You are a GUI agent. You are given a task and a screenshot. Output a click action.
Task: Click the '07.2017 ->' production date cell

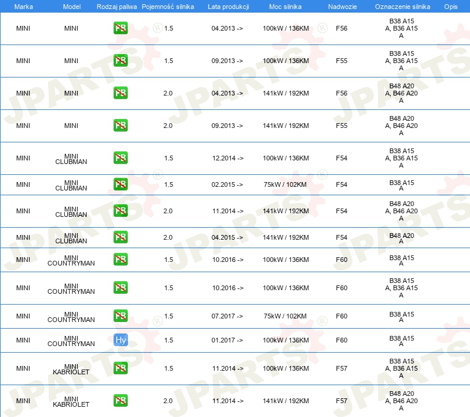[x=227, y=316]
